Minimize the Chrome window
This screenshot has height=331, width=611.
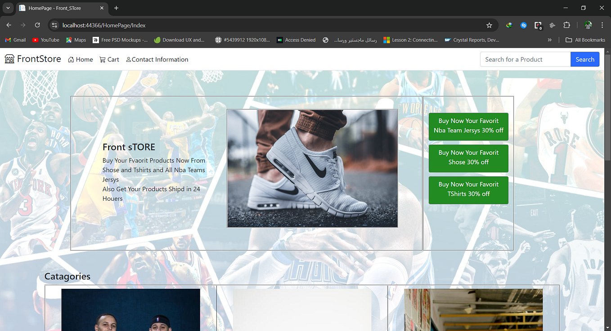tap(565, 8)
